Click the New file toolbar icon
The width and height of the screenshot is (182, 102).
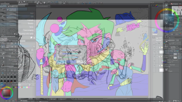pyautogui.click(x=38, y=3)
